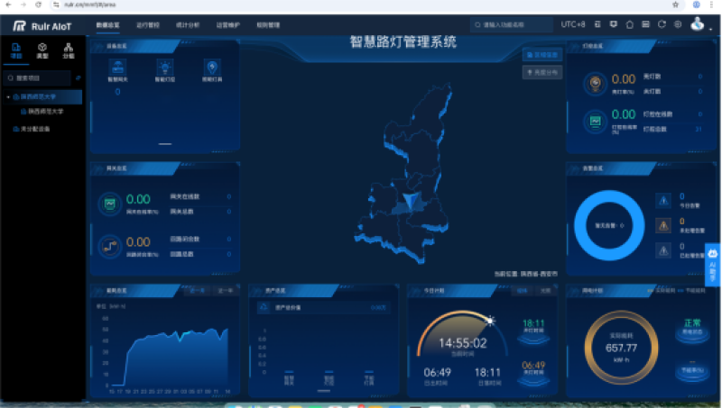The height and width of the screenshot is (408, 722).
Task: Click the 区域信息 button above the map
Action: 542,54
